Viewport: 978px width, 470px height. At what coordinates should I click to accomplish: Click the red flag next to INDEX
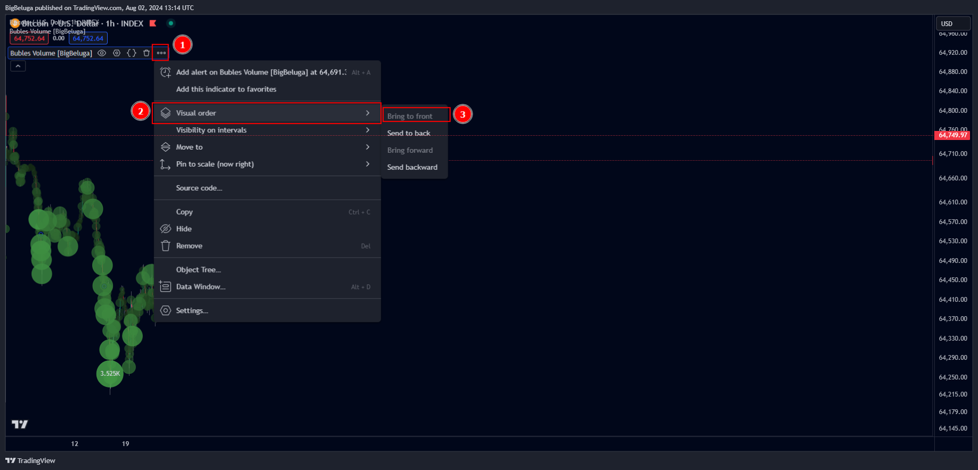coord(153,23)
